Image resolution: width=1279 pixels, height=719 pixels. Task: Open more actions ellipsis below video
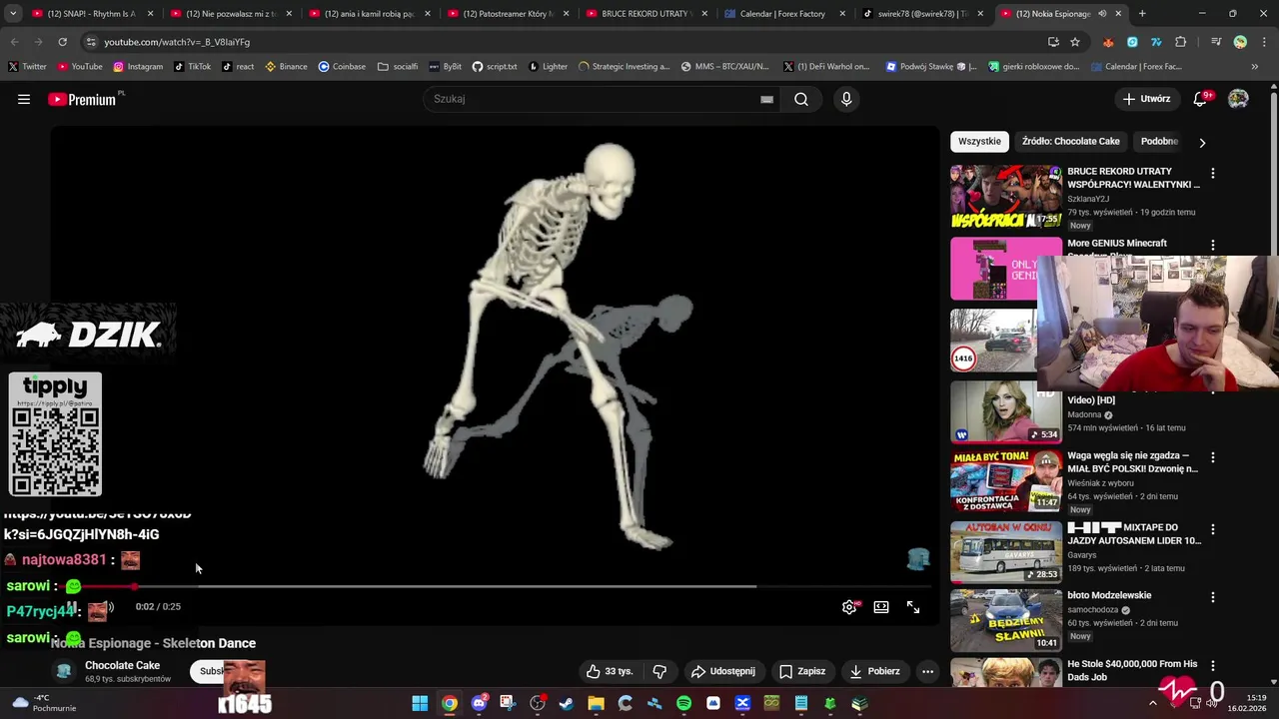[927, 671]
